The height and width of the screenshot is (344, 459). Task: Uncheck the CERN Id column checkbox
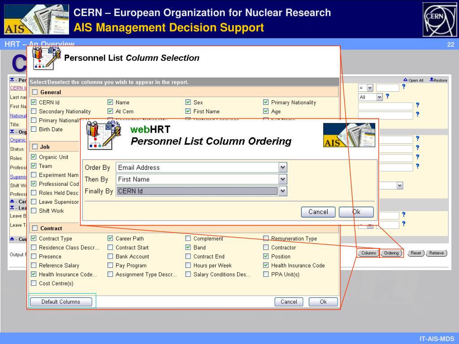coord(34,102)
